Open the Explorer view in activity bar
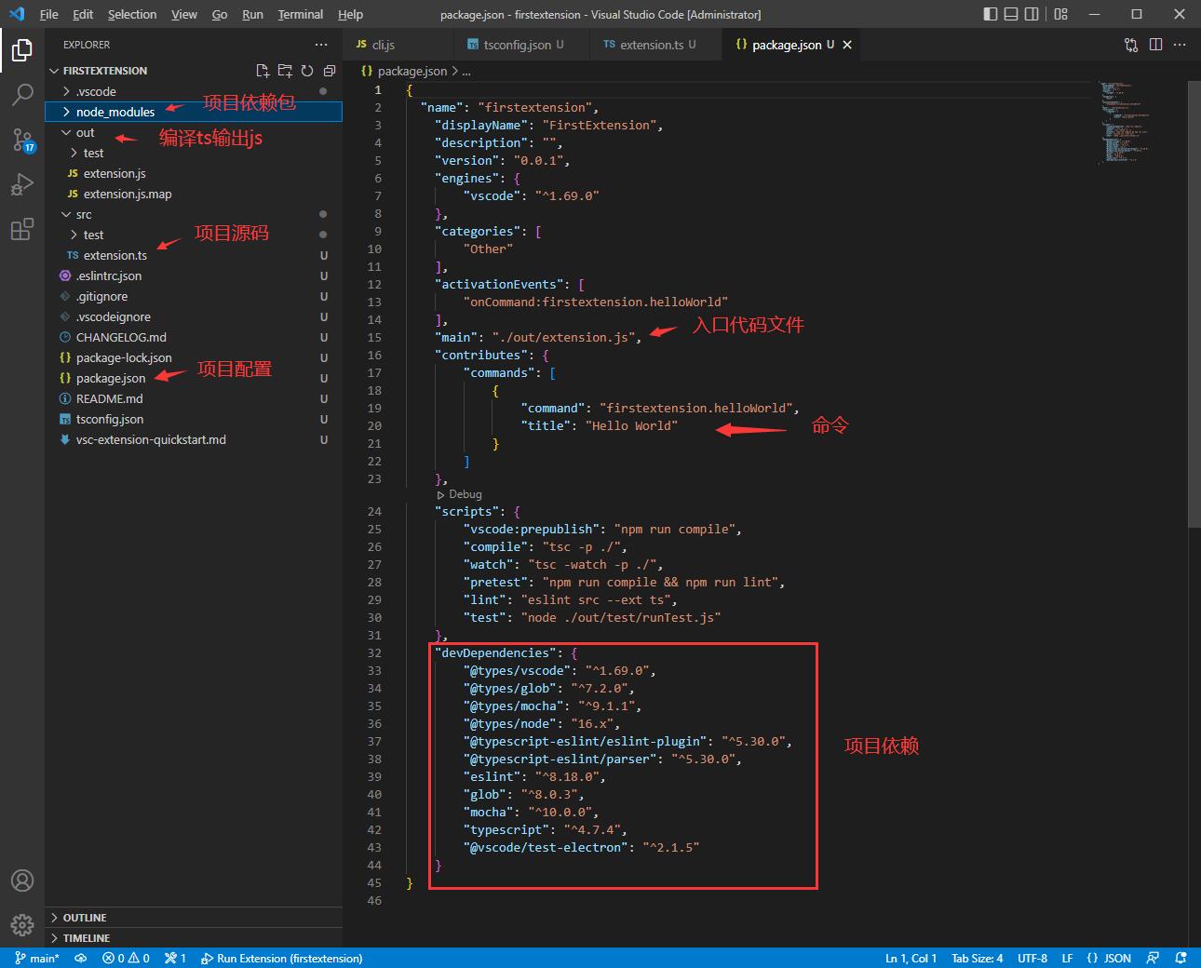The height and width of the screenshot is (968, 1201). coord(22,49)
